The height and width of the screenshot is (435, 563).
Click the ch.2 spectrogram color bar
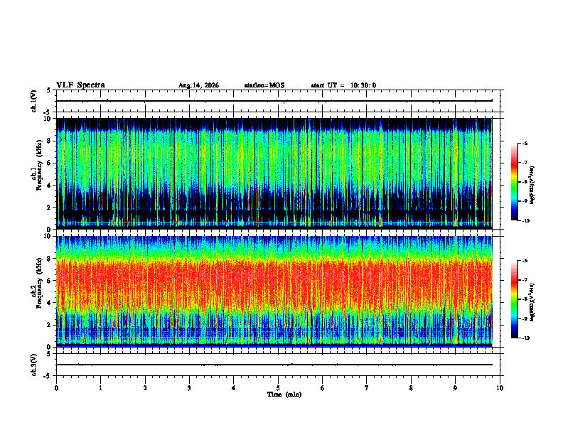point(514,299)
